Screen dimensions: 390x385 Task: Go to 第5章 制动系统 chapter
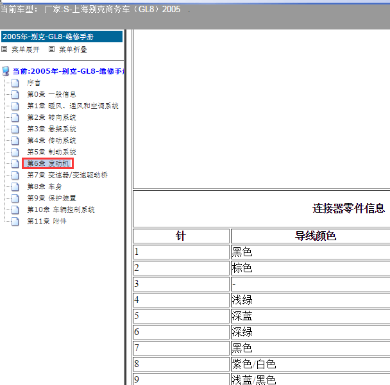[51, 152]
